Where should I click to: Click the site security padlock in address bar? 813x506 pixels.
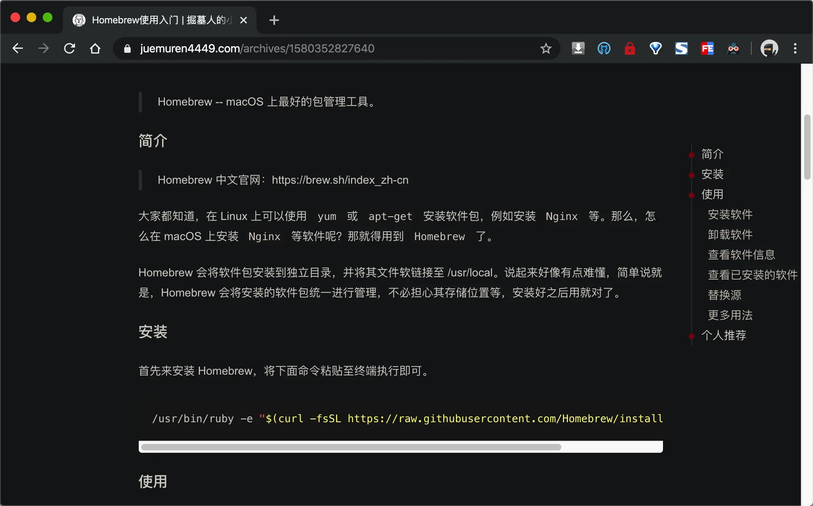tap(127, 48)
